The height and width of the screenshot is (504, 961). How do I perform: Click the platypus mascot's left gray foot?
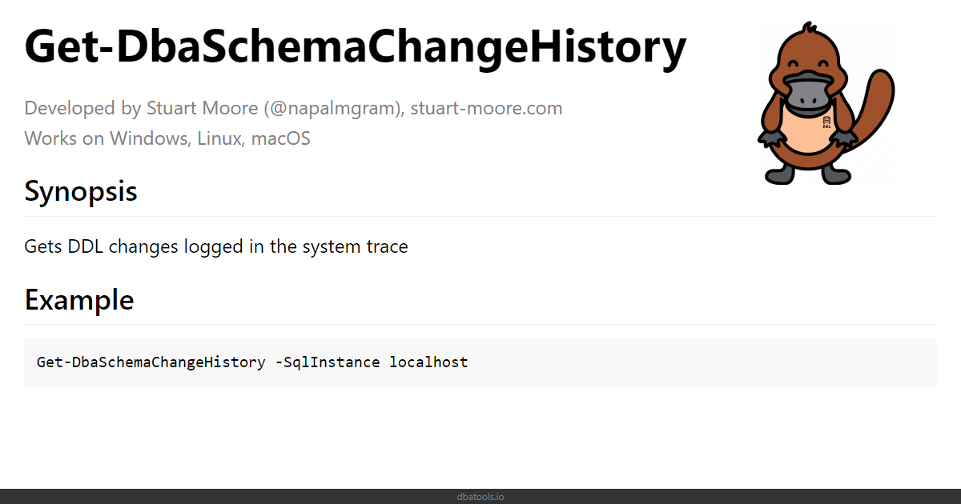pyautogui.click(x=782, y=175)
